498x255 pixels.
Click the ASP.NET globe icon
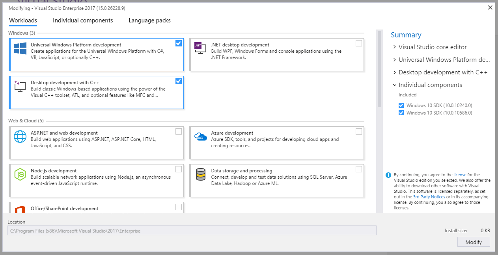coord(20,136)
